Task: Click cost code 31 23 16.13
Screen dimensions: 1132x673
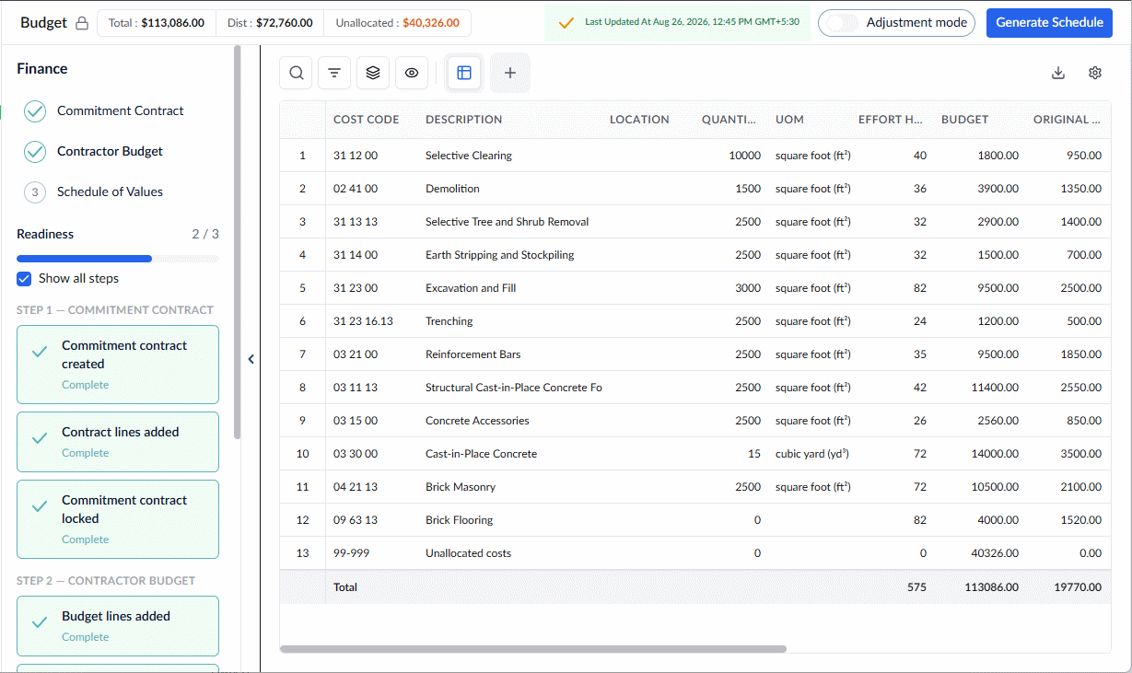Action: [x=363, y=321]
